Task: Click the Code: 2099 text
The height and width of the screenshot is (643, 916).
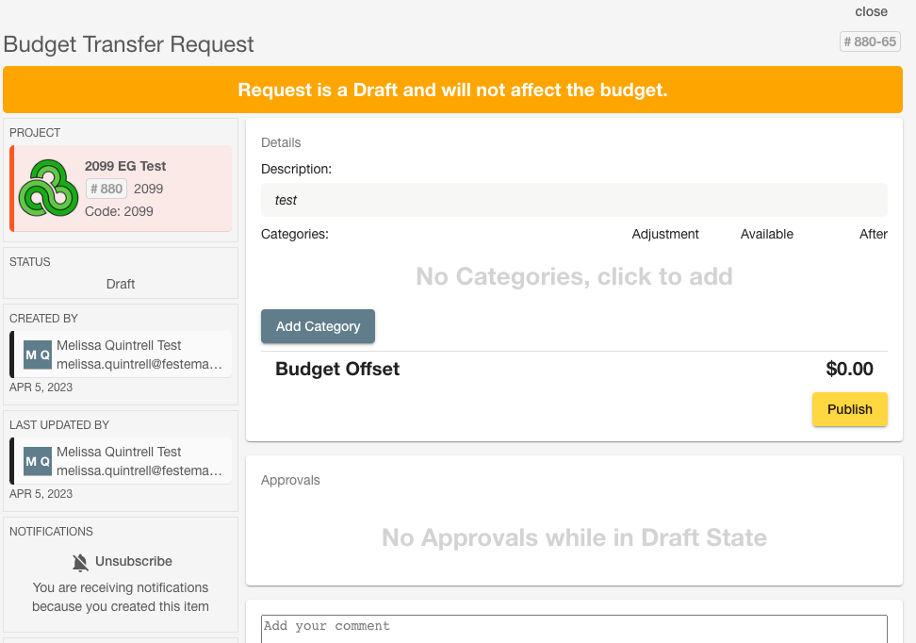Action: click(x=119, y=211)
